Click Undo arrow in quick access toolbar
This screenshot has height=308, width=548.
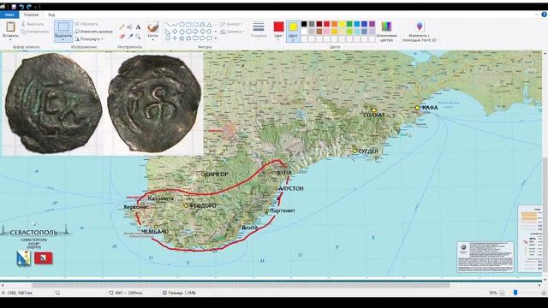21,7
